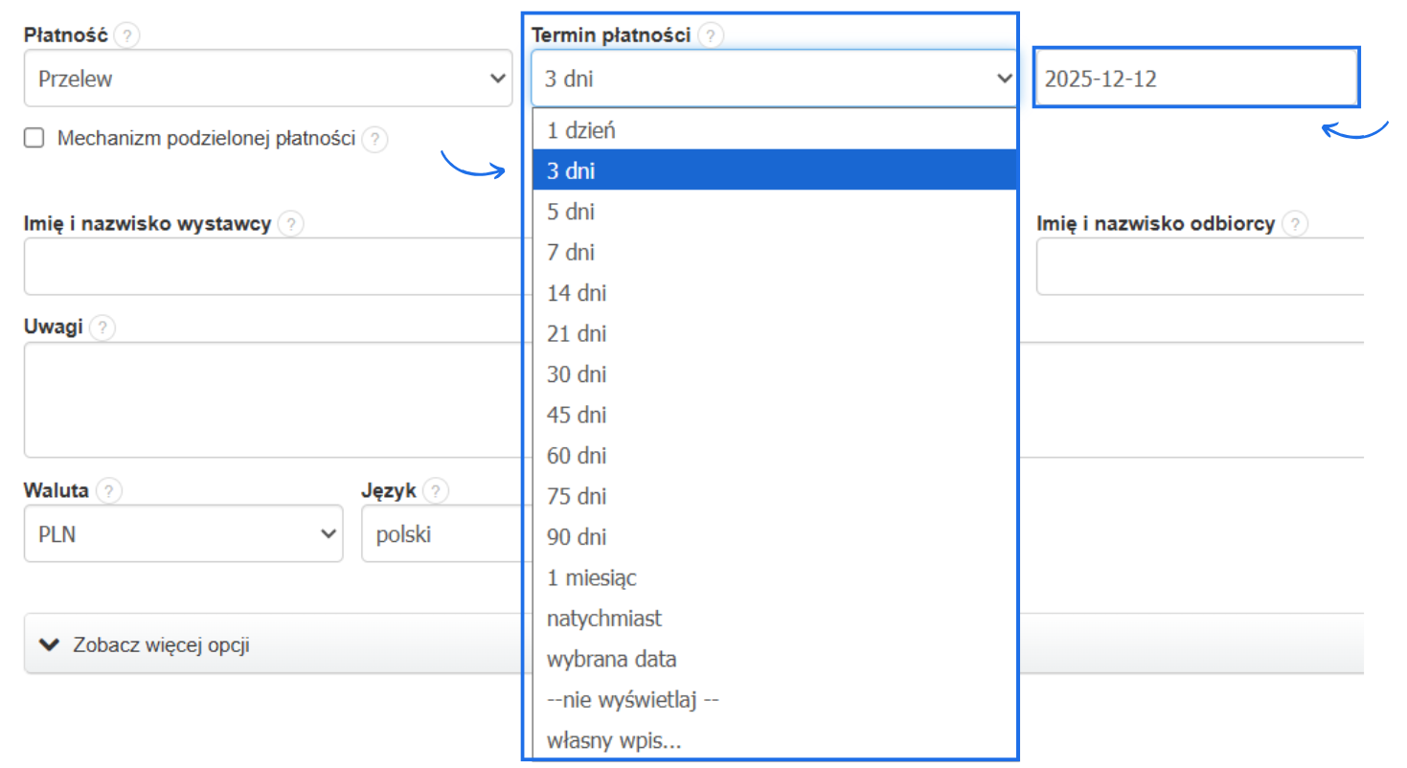Click the Język help question mark

click(x=436, y=491)
